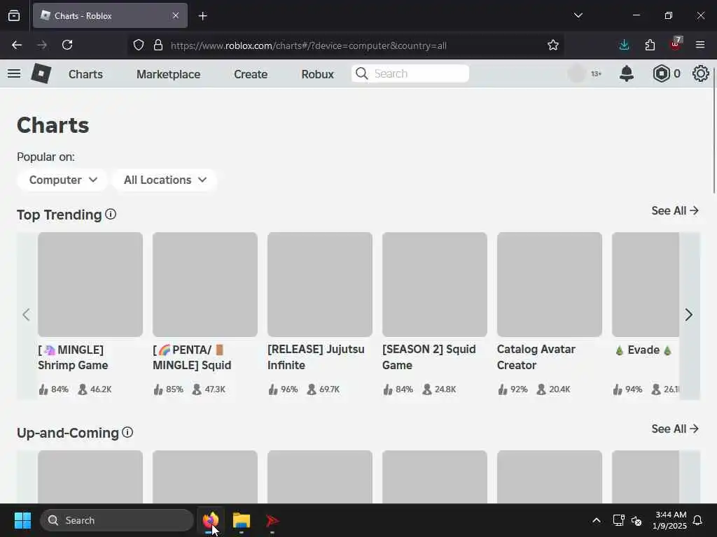Click the SEASON 2 Squid Game thumbnail

[x=434, y=284]
